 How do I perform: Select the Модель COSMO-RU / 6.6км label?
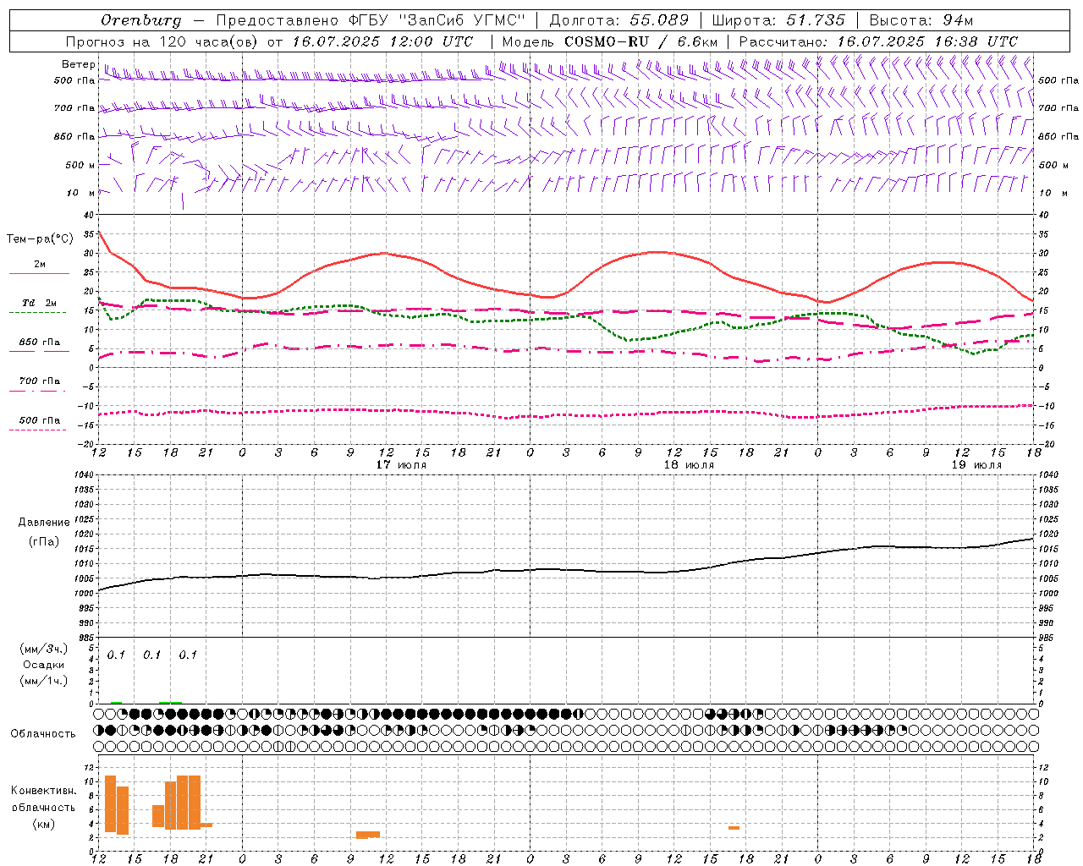click(610, 41)
